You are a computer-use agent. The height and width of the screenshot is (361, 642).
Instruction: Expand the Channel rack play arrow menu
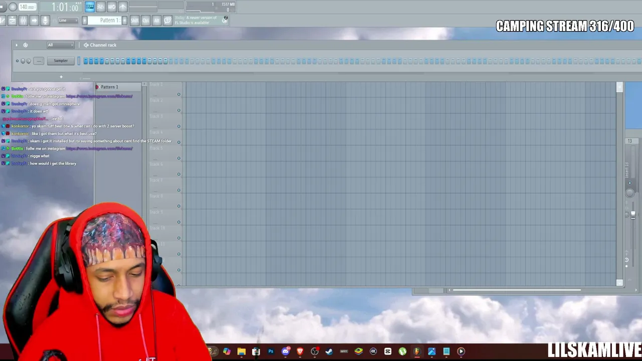(x=16, y=45)
